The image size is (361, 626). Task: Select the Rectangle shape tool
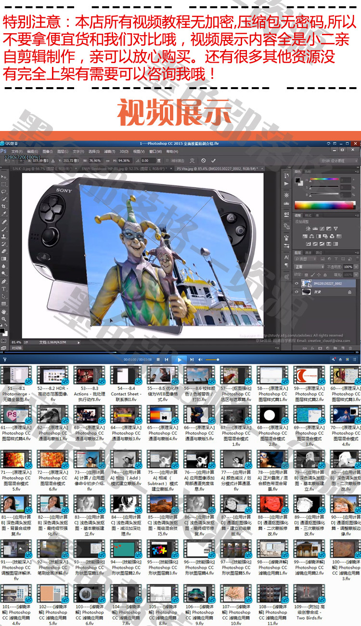[x=4, y=303]
